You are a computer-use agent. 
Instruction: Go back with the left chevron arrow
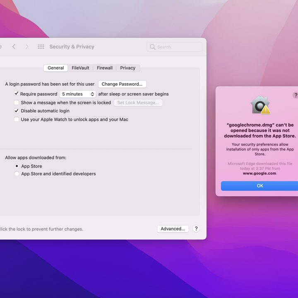tap(14, 46)
